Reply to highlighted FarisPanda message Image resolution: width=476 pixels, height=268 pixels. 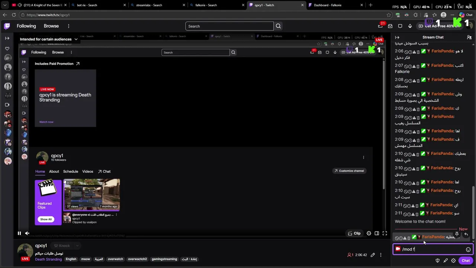click(x=466, y=234)
